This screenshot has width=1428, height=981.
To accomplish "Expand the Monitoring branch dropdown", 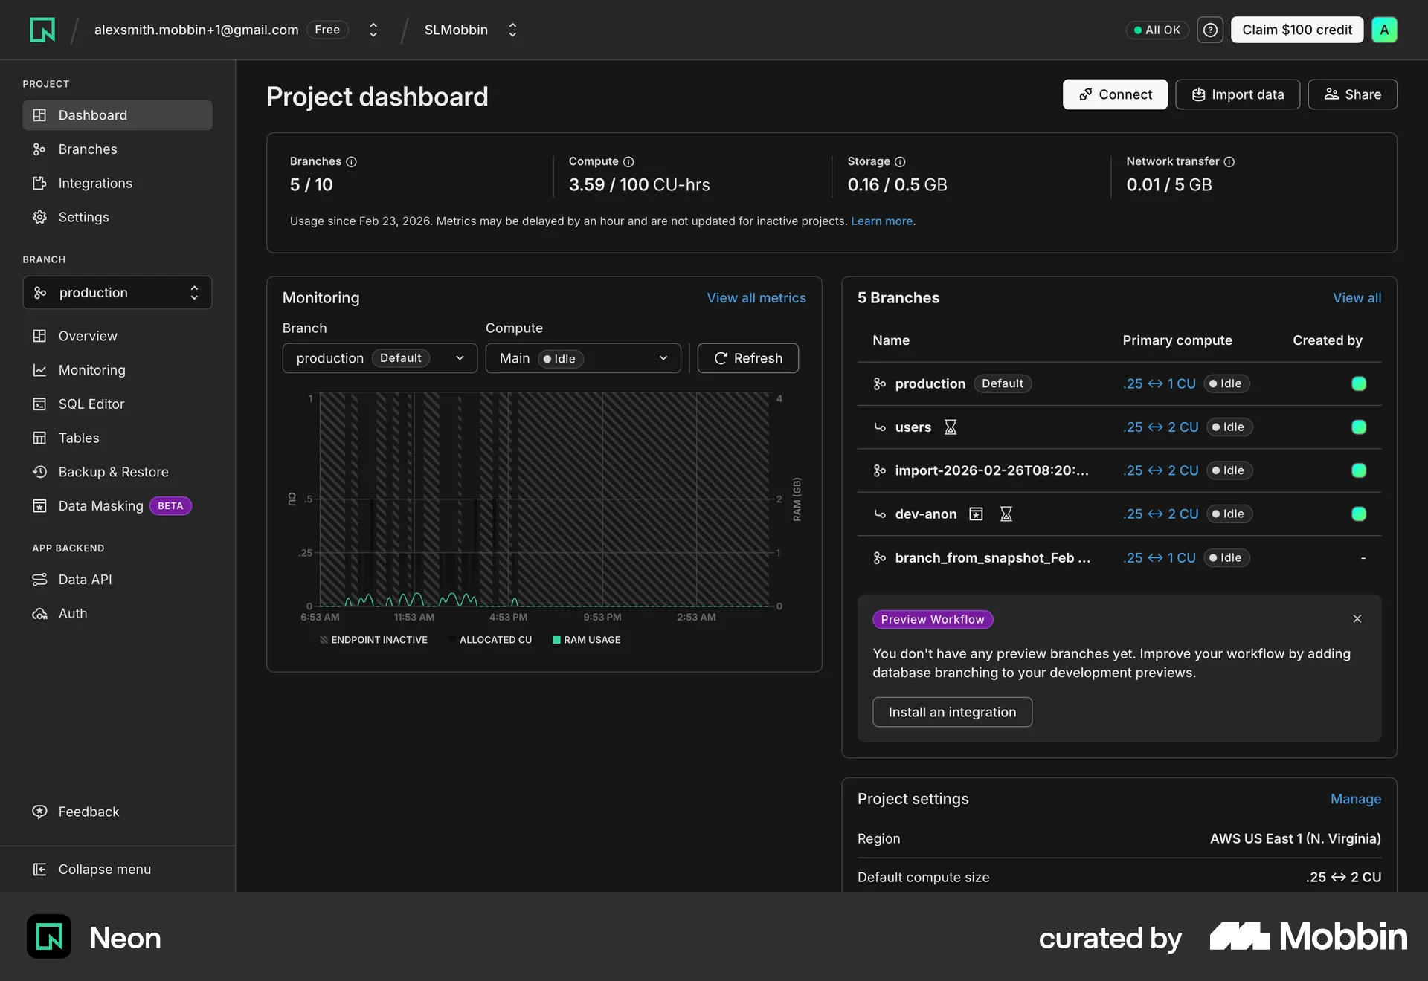I will [380, 359].
